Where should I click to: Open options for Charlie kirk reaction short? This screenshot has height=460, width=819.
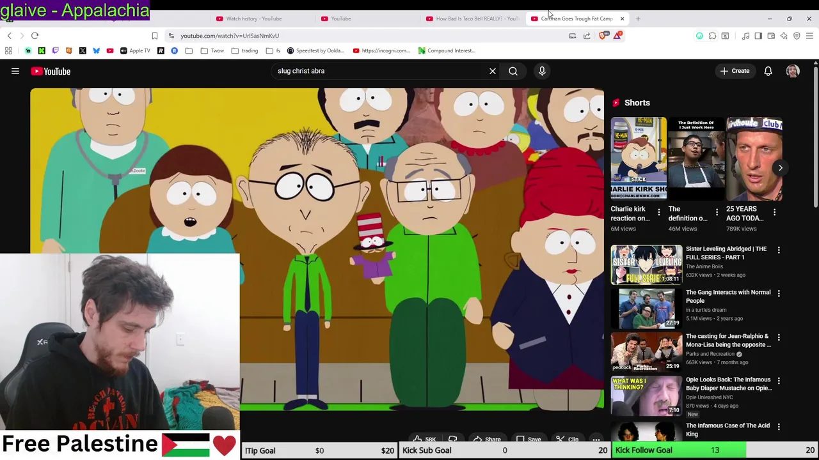(x=659, y=212)
